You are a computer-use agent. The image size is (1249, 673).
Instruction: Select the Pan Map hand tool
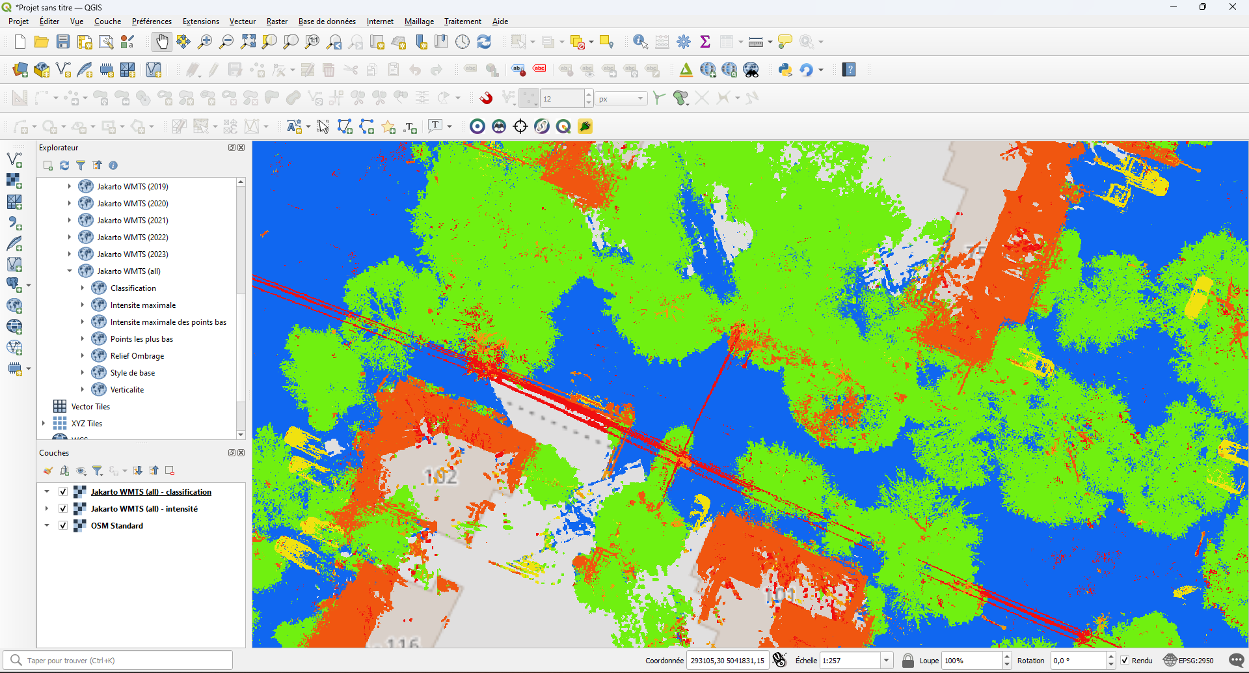tap(161, 42)
